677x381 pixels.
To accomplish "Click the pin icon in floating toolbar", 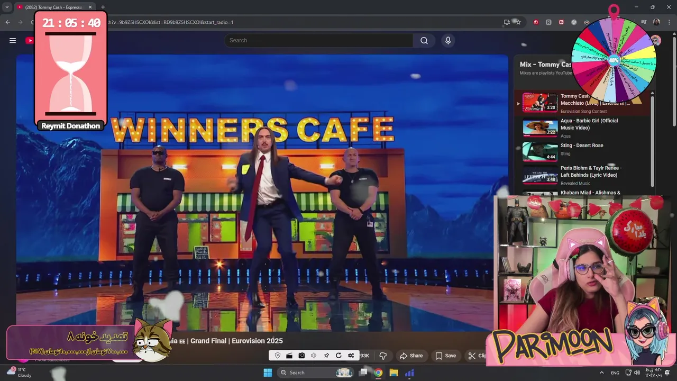I will pos(326,356).
